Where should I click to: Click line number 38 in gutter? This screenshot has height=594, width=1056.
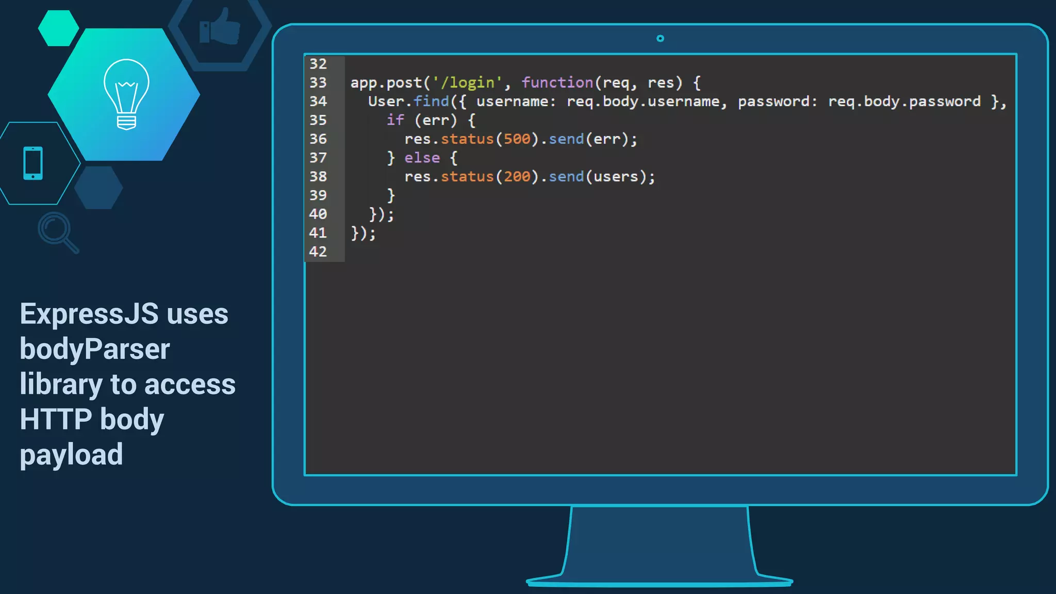[x=318, y=176]
